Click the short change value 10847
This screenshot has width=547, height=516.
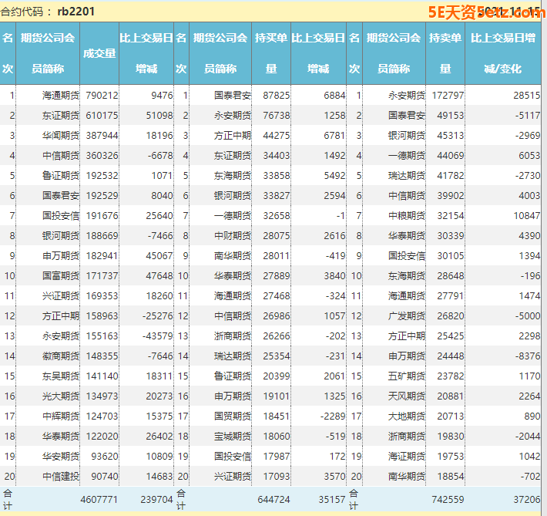[527, 215]
